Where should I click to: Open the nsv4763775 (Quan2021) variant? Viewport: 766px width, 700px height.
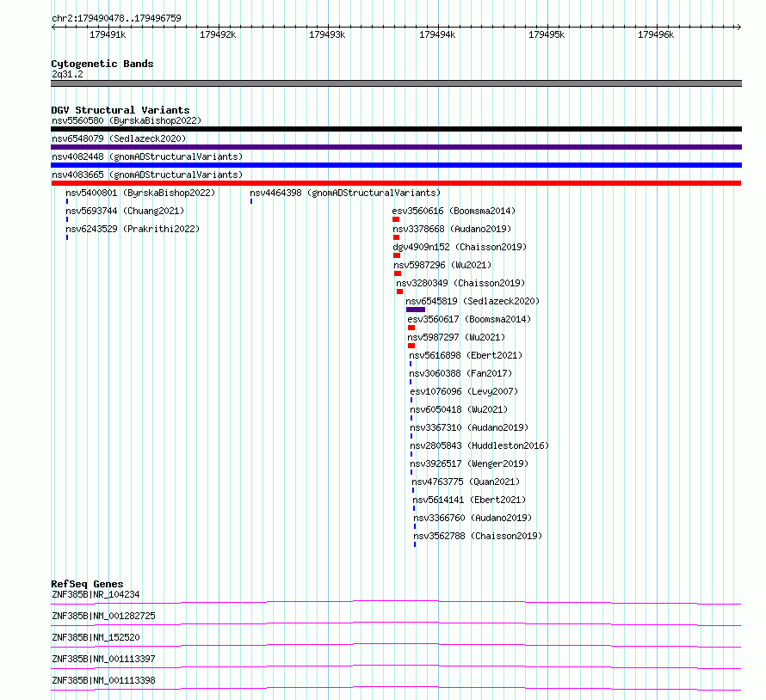(x=466, y=482)
